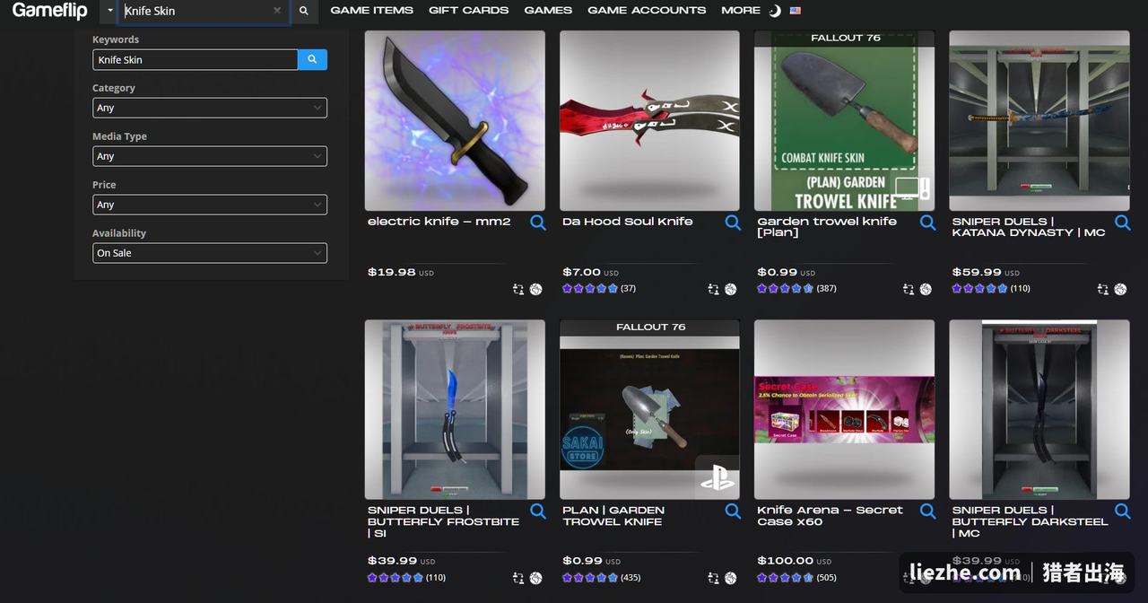1148x603 pixels.
Task: Click the $19.98 USD price text
Action: 401,272
